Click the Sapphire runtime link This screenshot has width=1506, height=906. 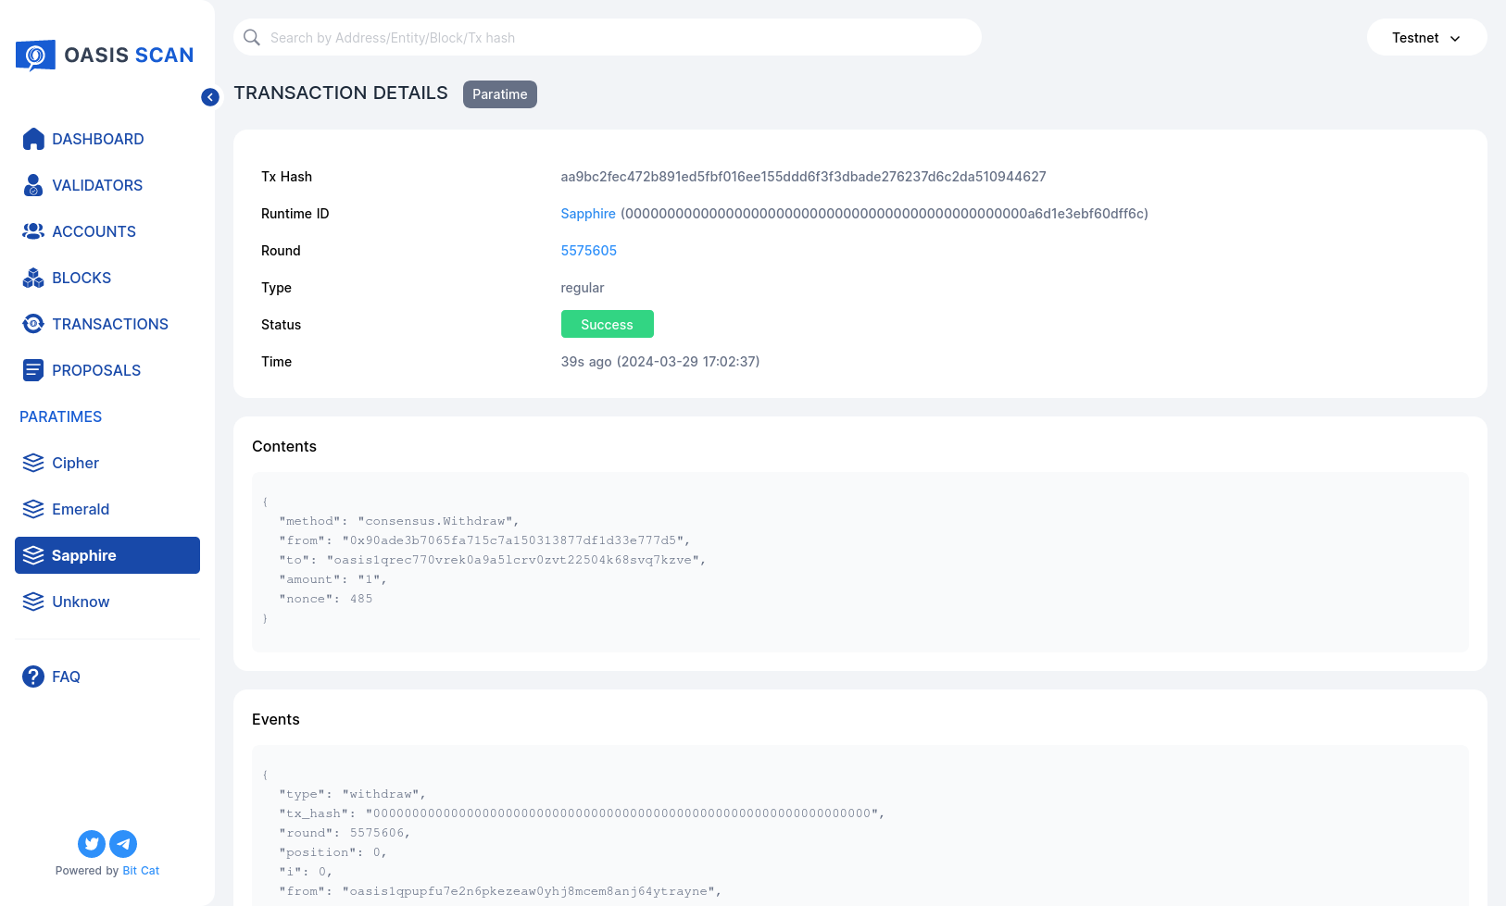587,213
